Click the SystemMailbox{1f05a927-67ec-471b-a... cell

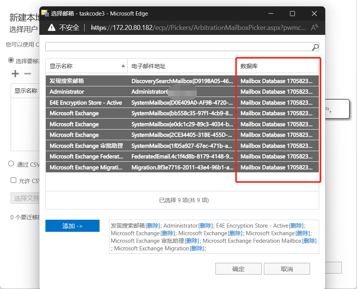point(182,146)
